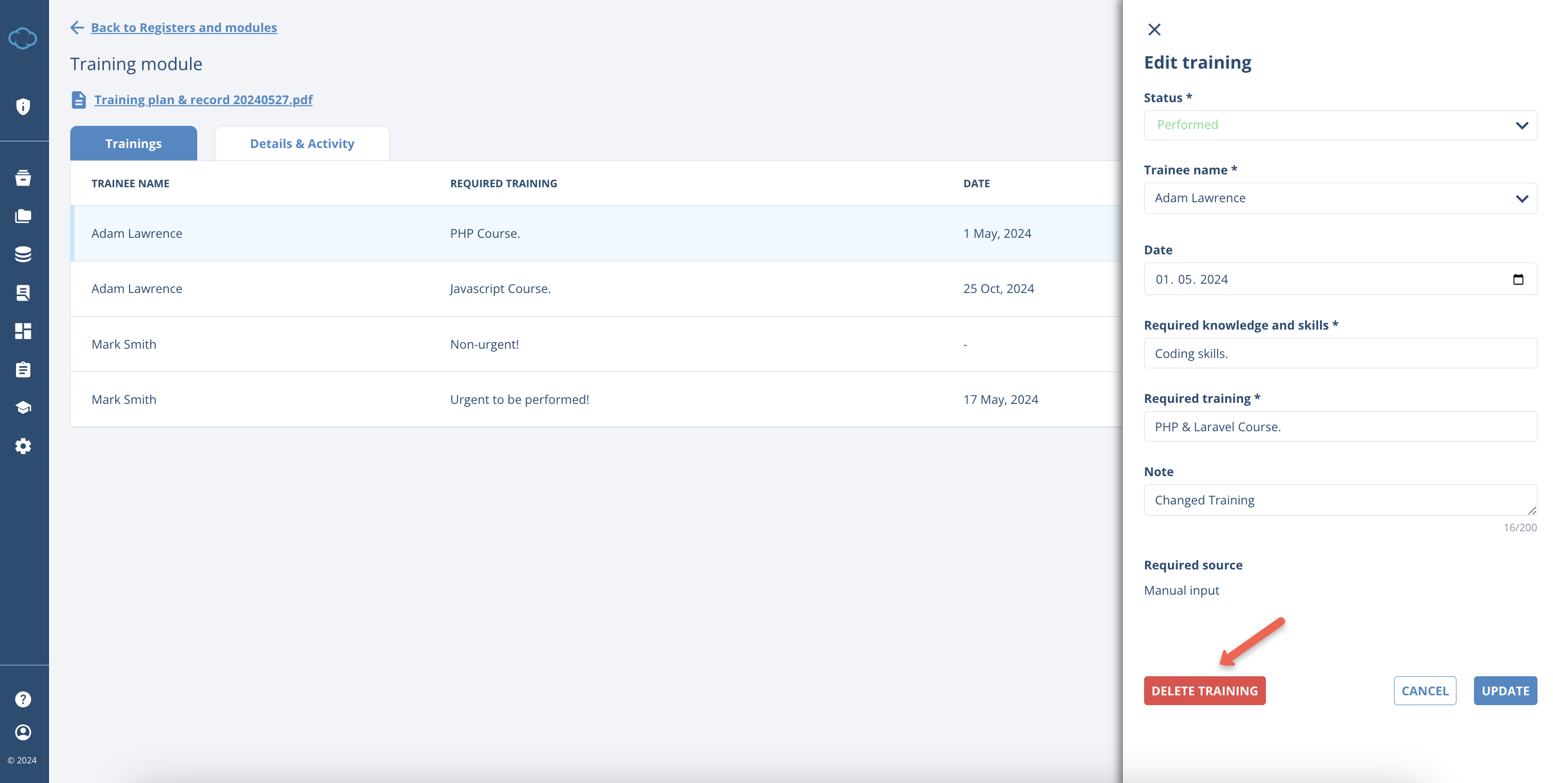This screenshot has height=783, width=1553.
Task: Close the Edit training panel
Action: point(1154,29)
